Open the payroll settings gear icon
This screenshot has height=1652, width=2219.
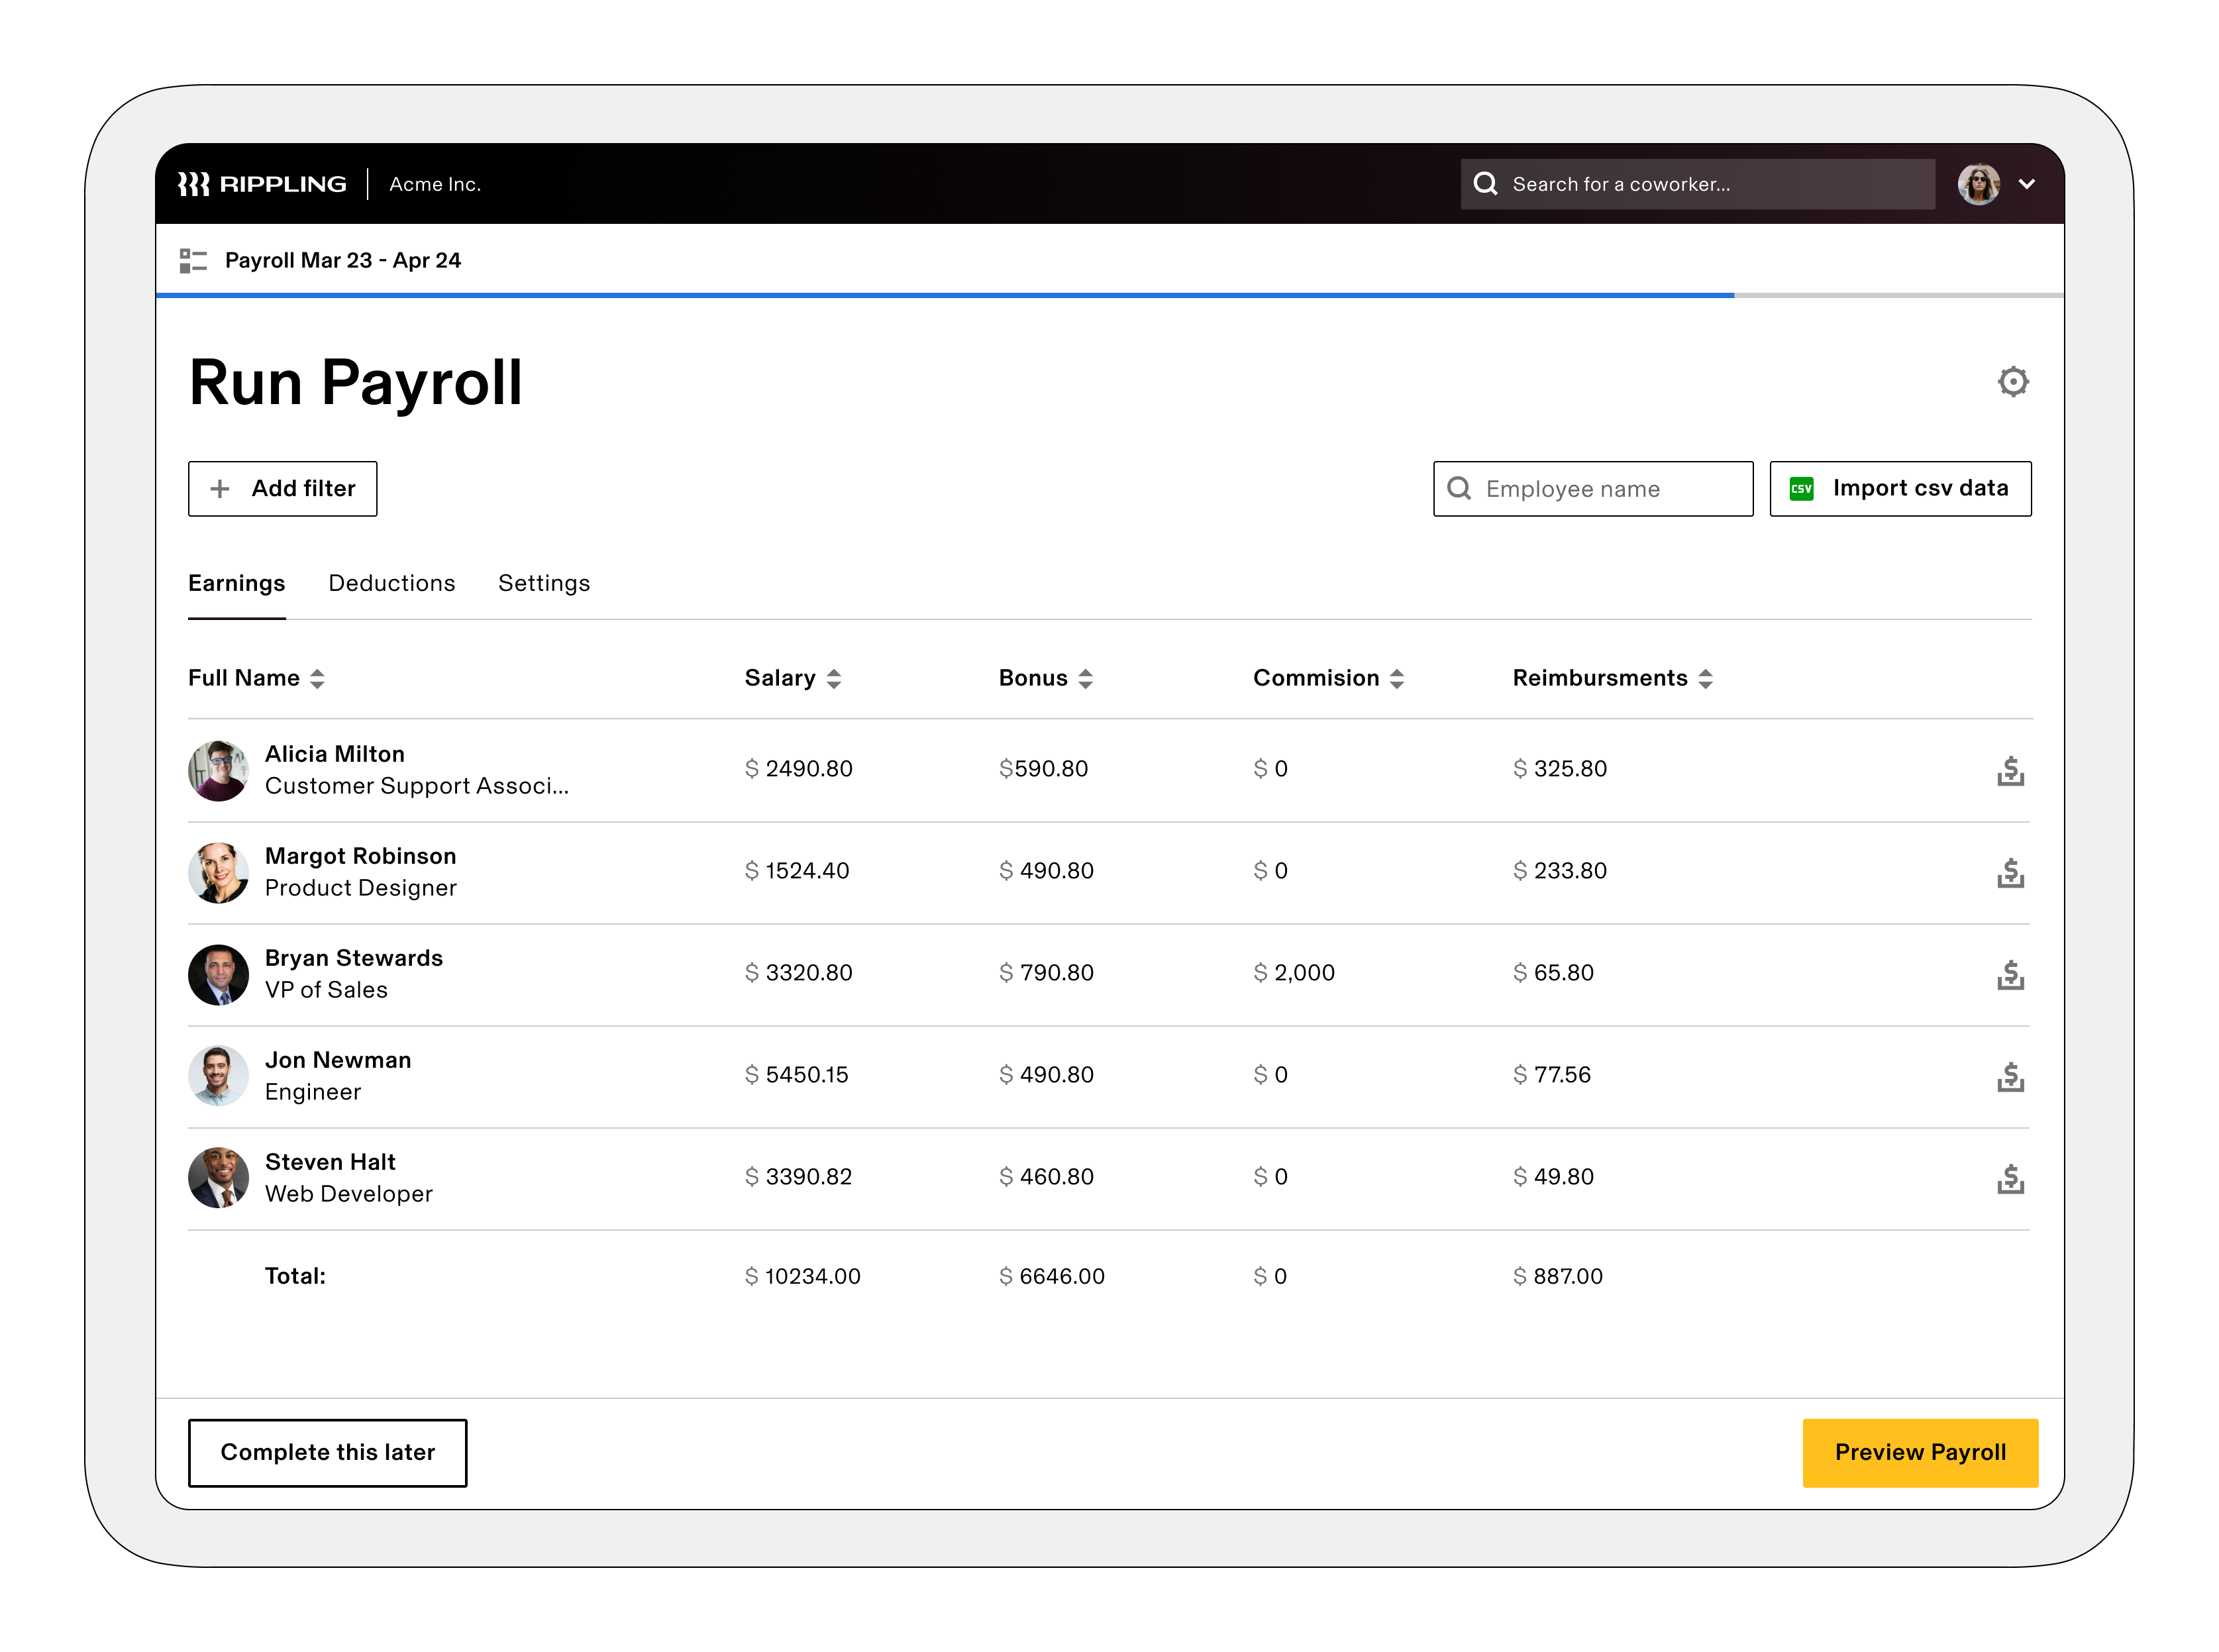click(x=2014, y=381)
